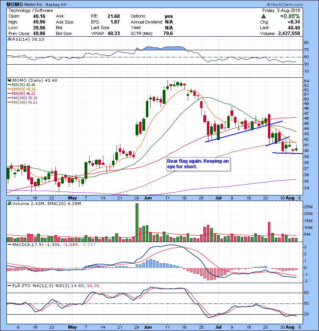Click the High value 40.96
Image resolution: width=319 pixels, height=331 pixels.
[x=39, y=22]
